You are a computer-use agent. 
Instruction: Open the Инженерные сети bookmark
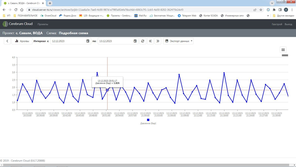point(232,16)
